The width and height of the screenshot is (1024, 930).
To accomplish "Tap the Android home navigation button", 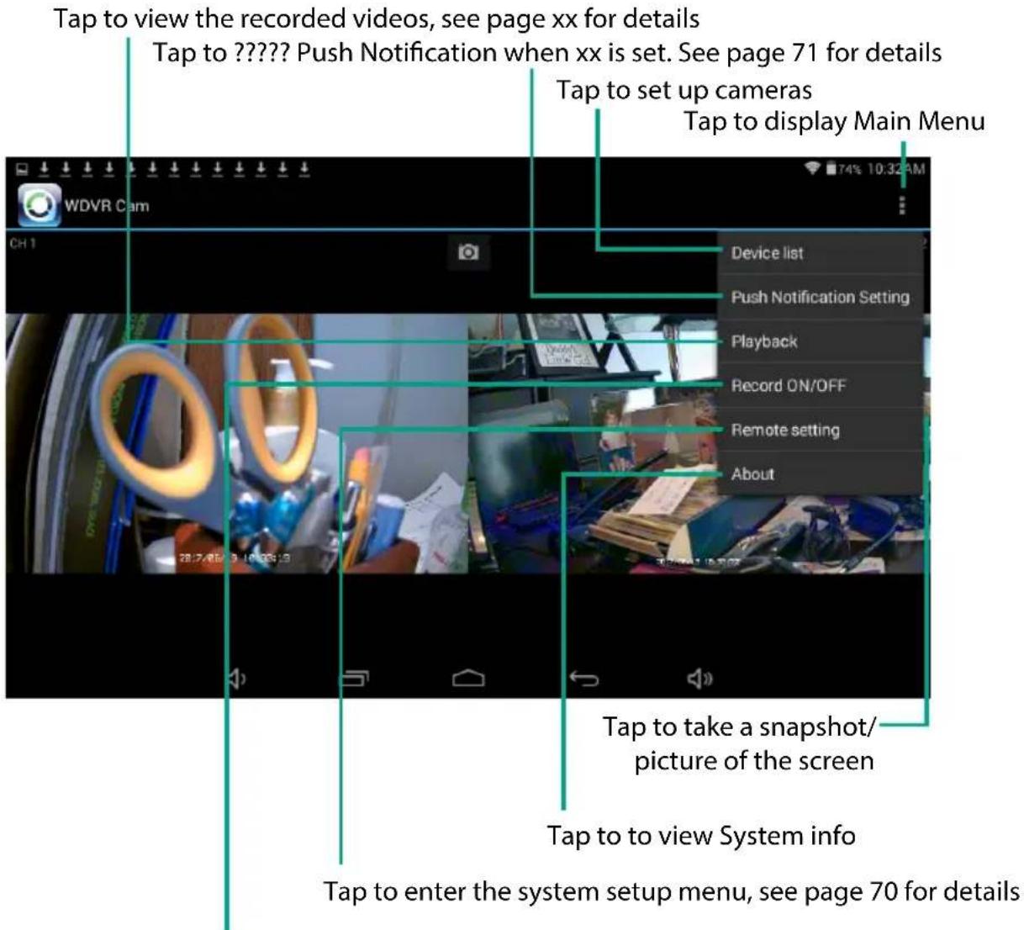I will click(x=468, y=678).
